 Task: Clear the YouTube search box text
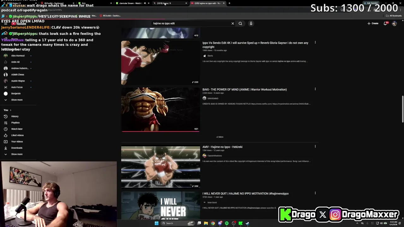pyautogui.click(x=233, y=23)
